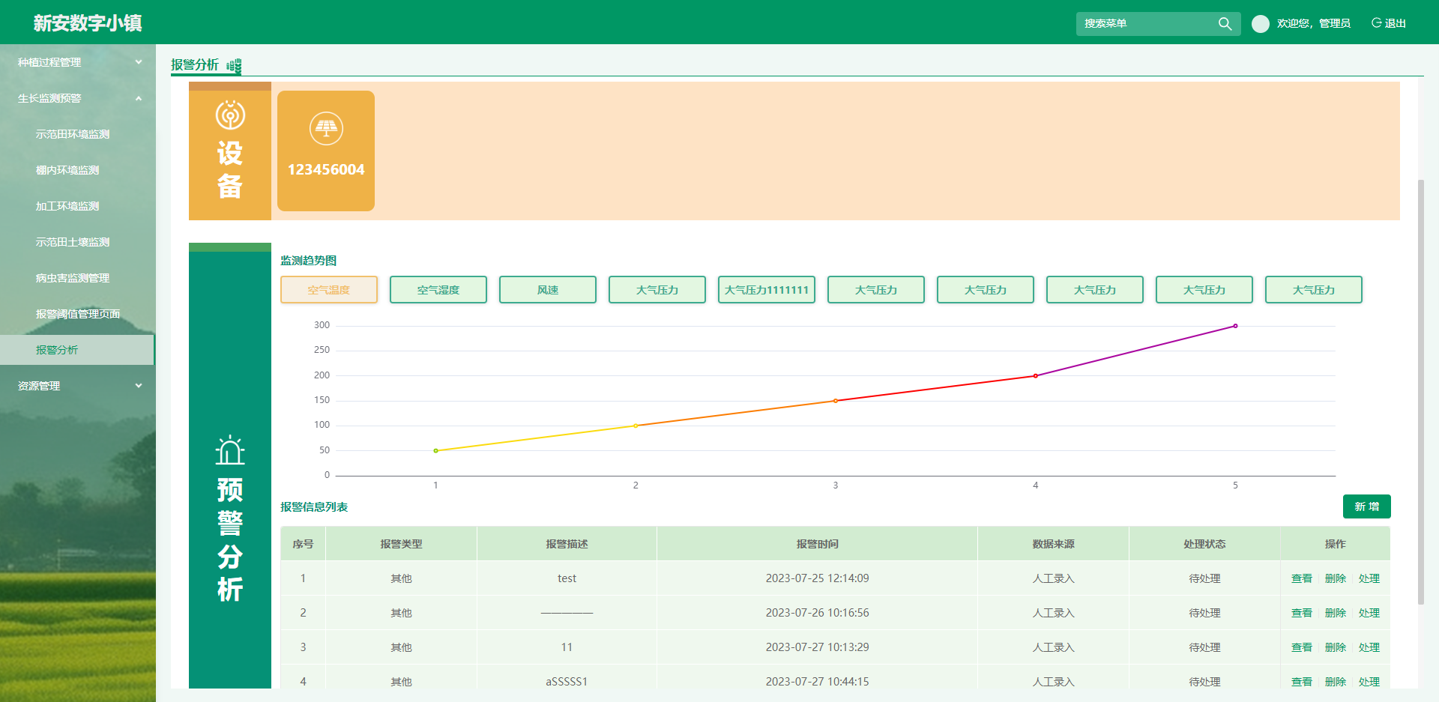The image size is (1439, 702).
Task: Click 处理 for the test alarm row
Action: [x=1369, y=578]
